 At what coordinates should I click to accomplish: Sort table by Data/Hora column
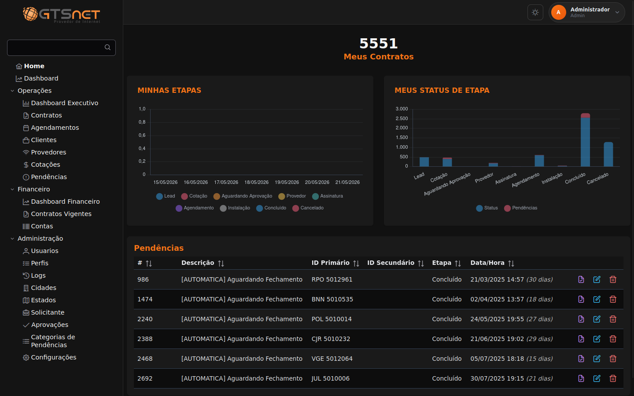click(x=511, y=263)
